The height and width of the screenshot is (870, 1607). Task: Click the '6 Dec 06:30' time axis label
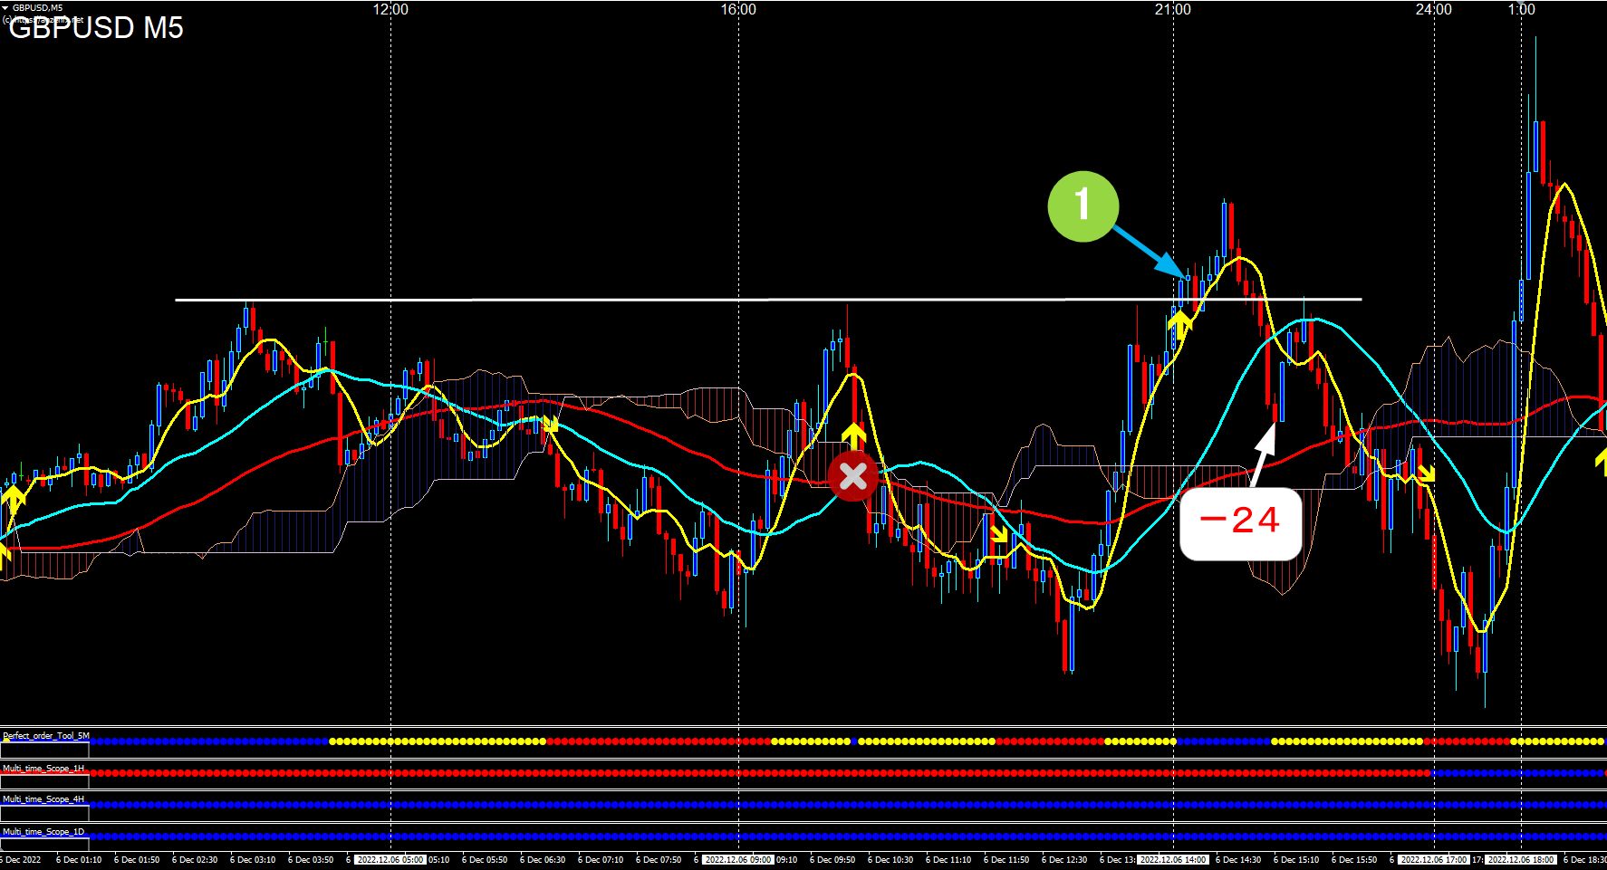(x=543, y=860)
